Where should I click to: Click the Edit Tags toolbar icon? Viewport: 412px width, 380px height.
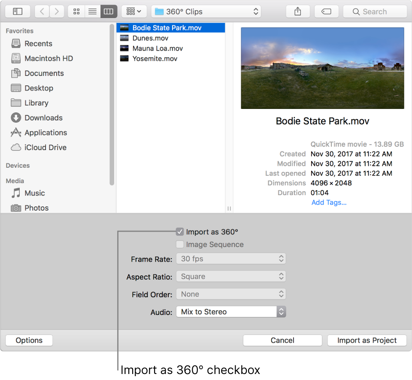pyautogui.click(x=326, y=12)
